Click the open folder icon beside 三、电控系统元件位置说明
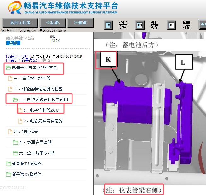This screenshot has height=195, width=206. (15, 100)
